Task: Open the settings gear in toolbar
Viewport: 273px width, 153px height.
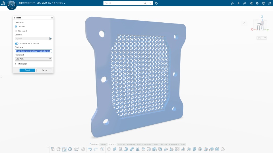Action: pos(83,149)
